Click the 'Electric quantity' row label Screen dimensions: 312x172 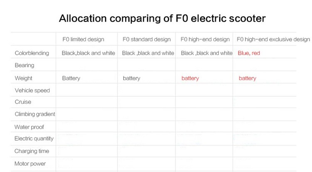pyautogui.click(x=34, y=139)
